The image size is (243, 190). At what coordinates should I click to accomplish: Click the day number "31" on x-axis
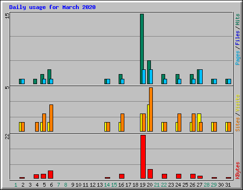click(x=228, y=185)
